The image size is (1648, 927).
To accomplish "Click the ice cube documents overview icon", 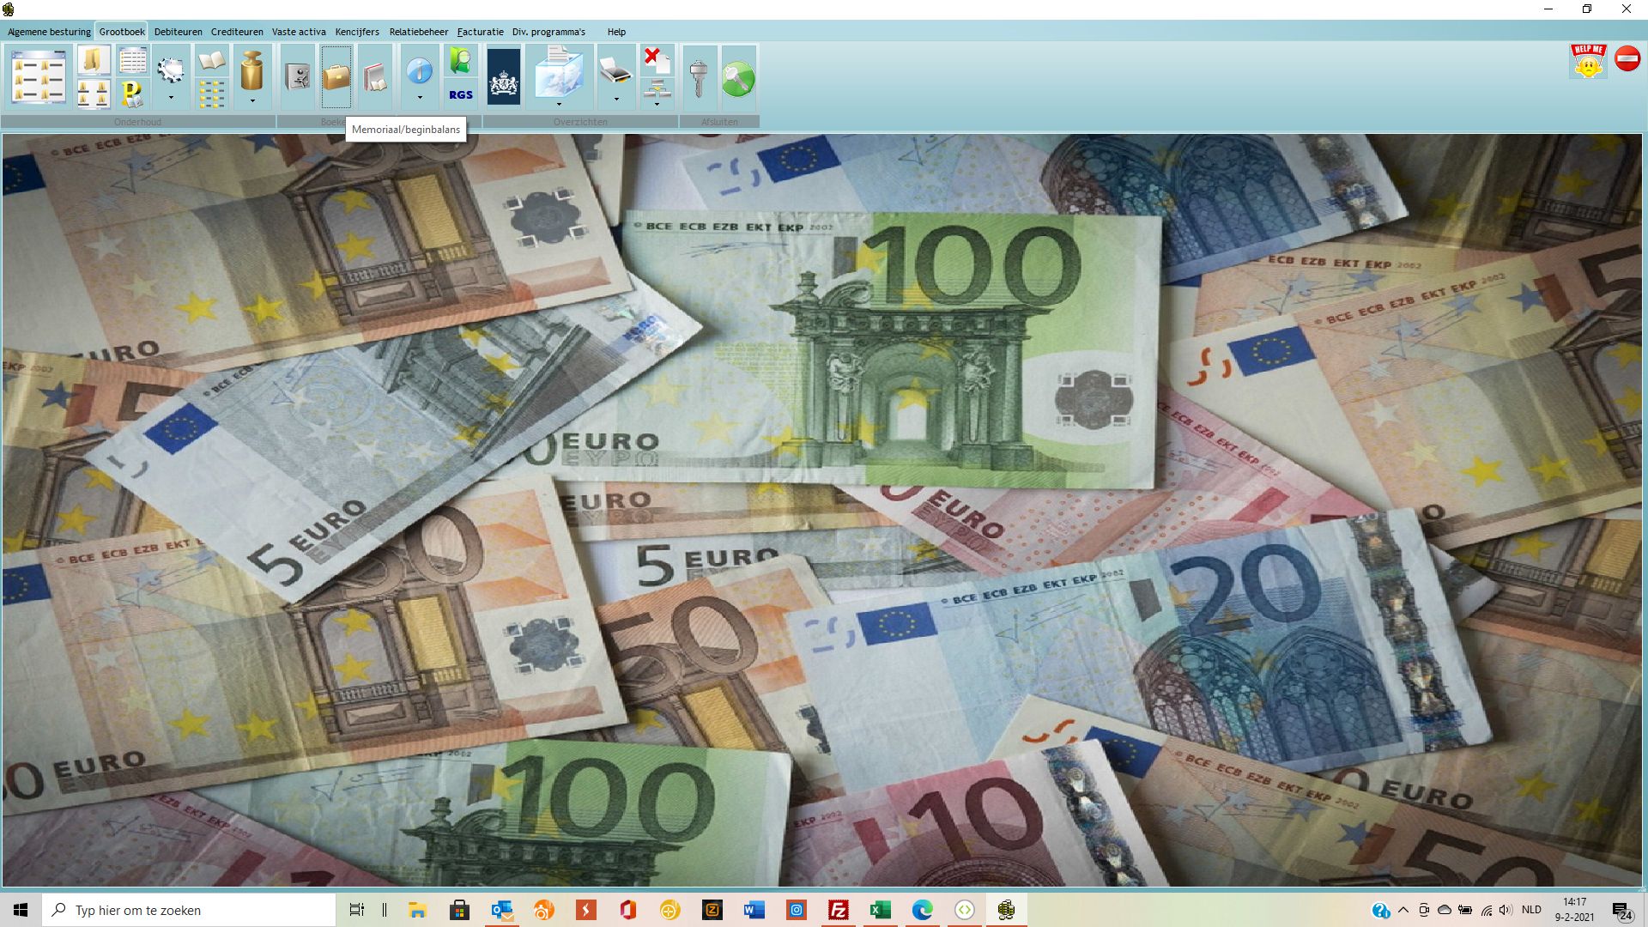I will tap(559, 72).
